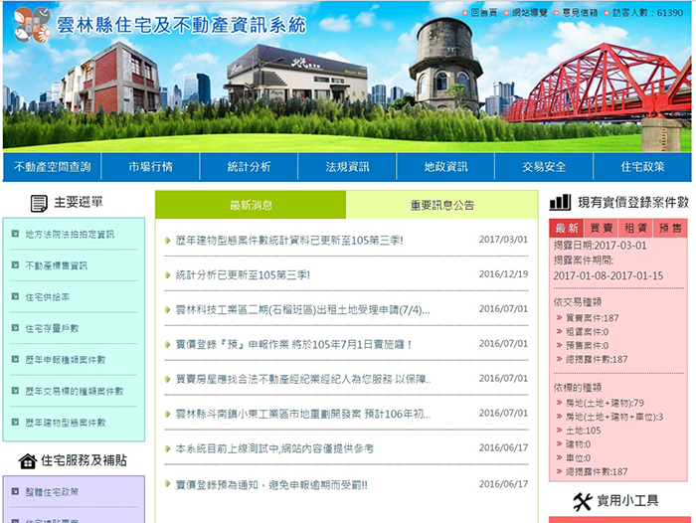696x523 pixels.
Task: Open news about 雲林科技工業區二期出租土地
Action: tap(302, 309)
